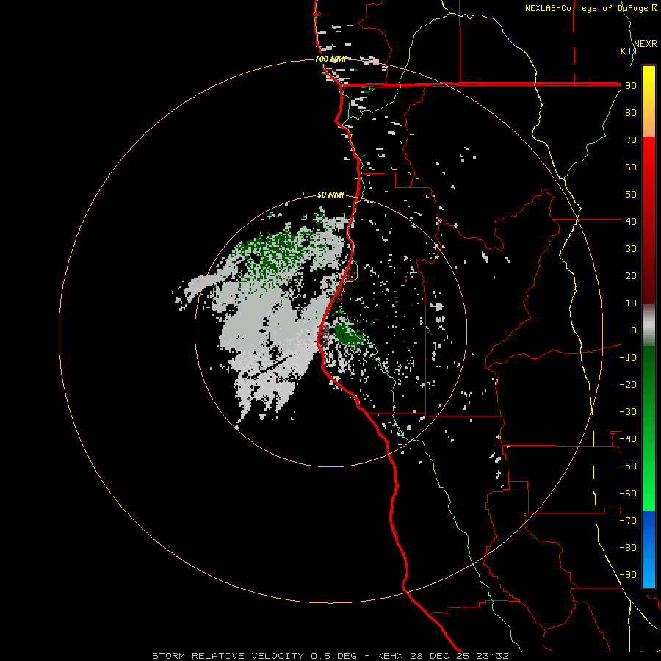Click the -60 value on velocity scale
The height and width of the screenshot is (661, 661).
pos(628,494)
